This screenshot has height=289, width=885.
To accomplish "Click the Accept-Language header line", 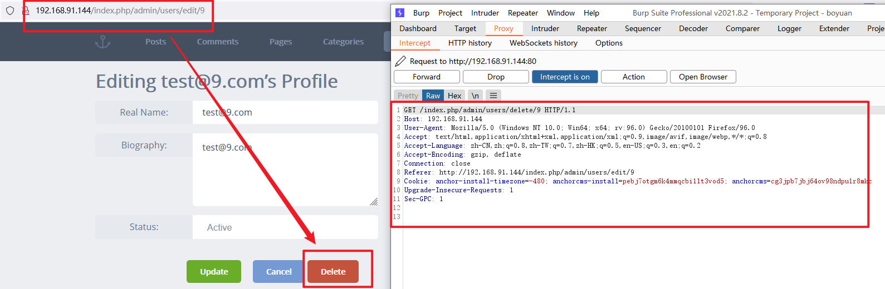I will pos(552,146).
